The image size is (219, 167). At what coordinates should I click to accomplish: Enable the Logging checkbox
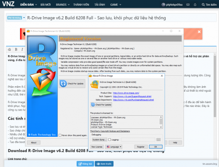tap(109, 140)
